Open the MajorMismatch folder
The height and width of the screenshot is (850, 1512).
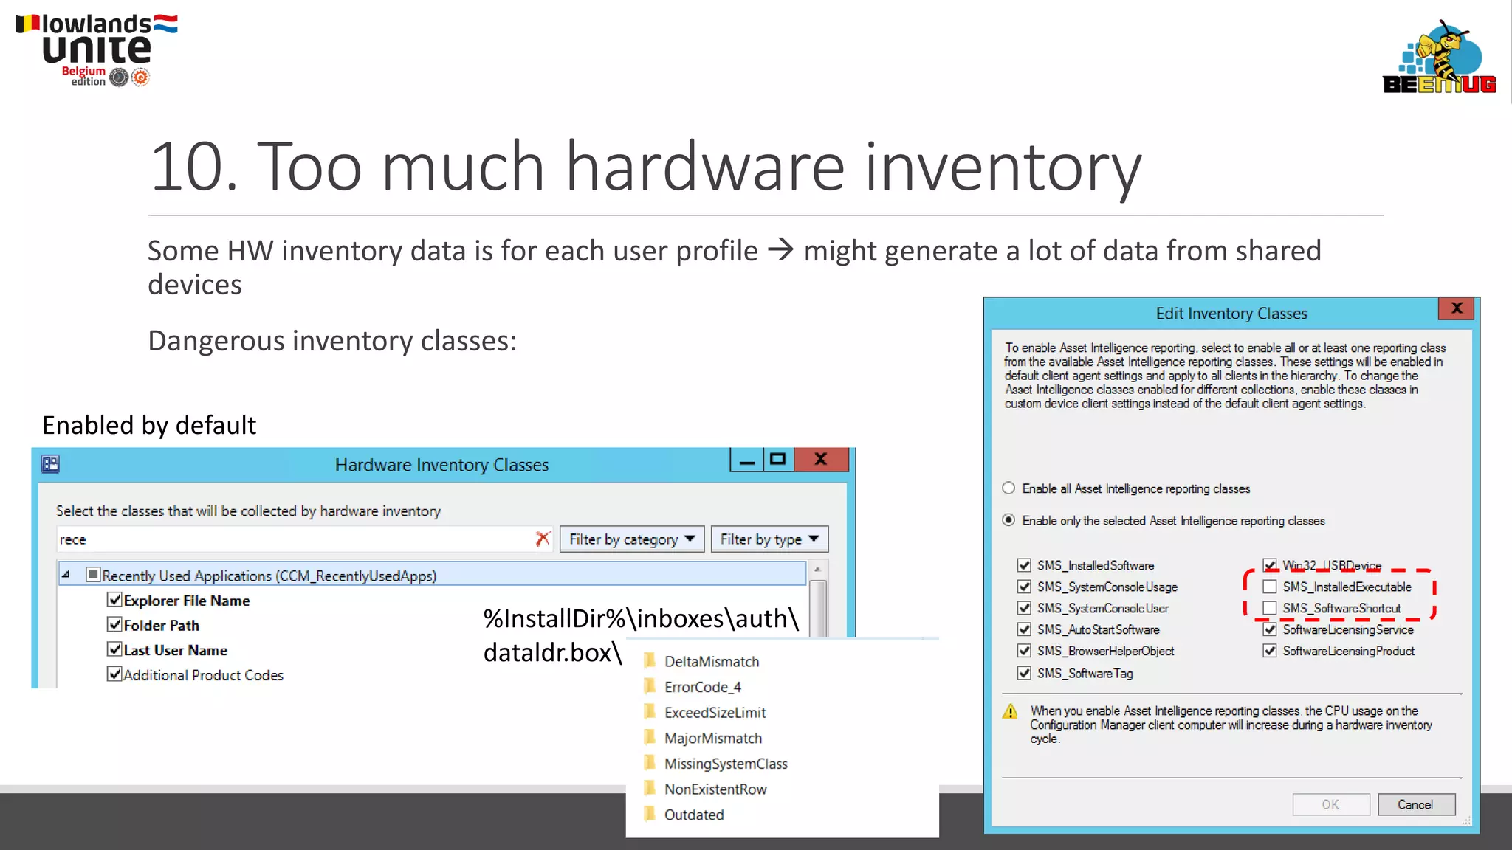point(703,738)
